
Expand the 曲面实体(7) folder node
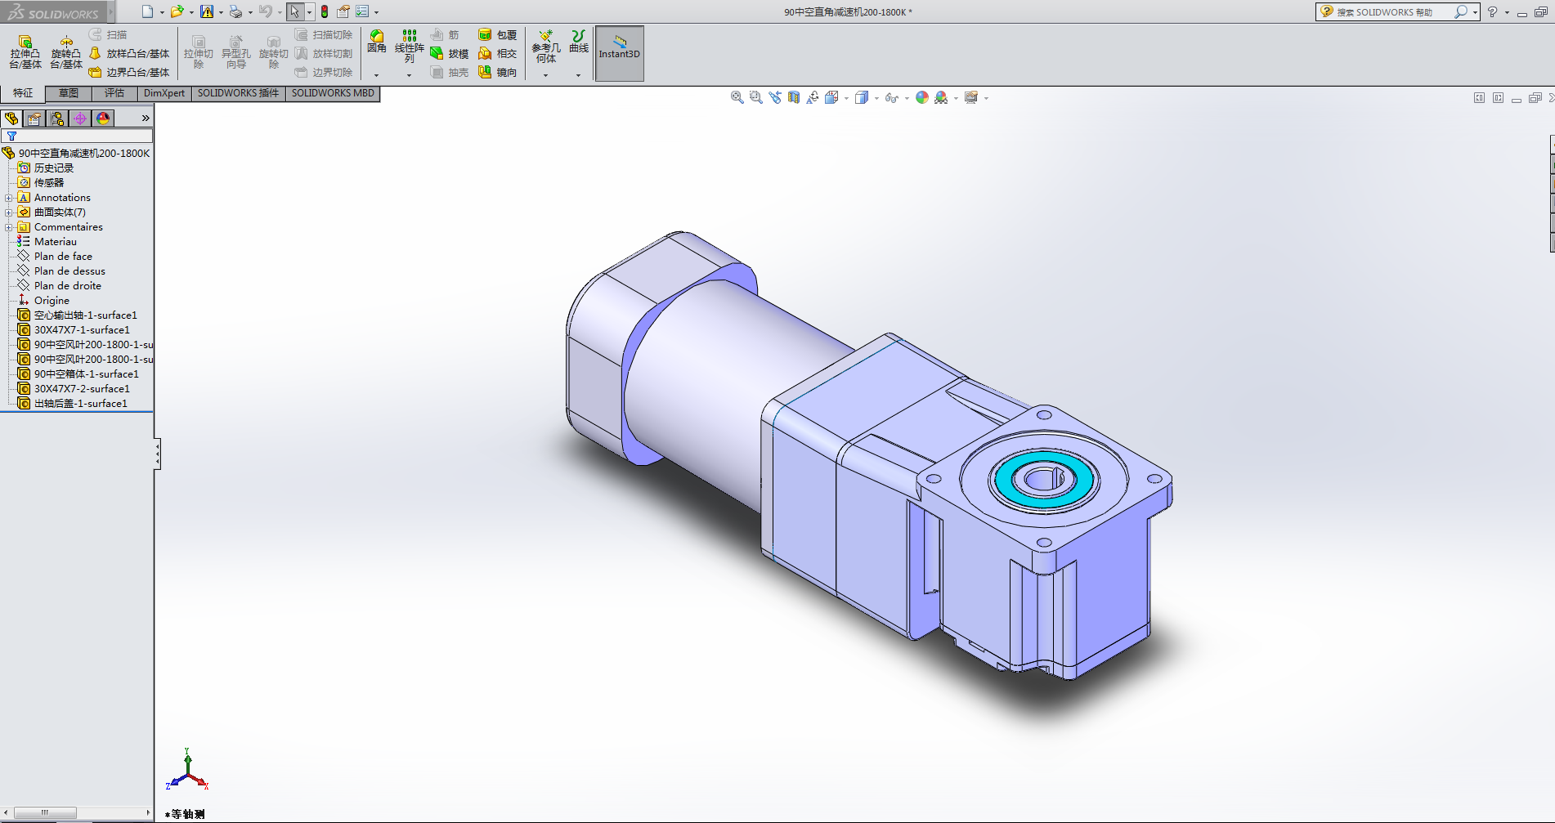[x=8, y=212]
